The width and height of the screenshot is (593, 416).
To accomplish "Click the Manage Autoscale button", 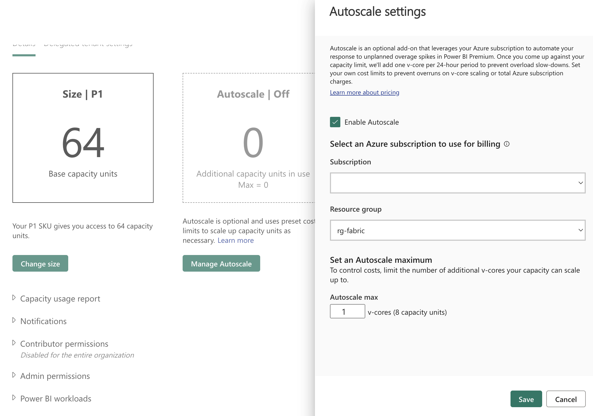I will pos(221,263).
